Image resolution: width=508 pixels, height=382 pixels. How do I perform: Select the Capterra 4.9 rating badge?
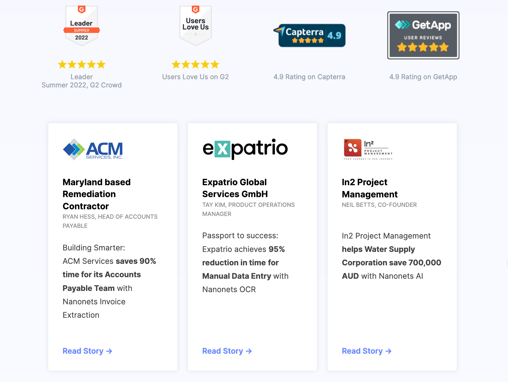click(x=309, y=35)
